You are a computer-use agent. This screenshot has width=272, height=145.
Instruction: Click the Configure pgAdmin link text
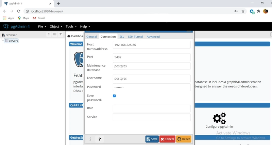[219, 127]
